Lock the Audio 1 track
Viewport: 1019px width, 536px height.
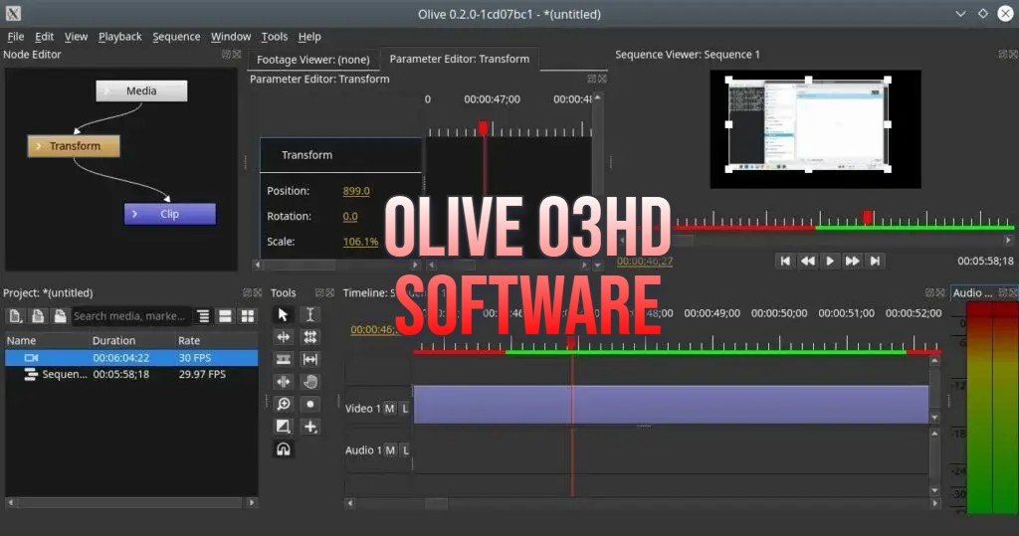tap(406, 450)
